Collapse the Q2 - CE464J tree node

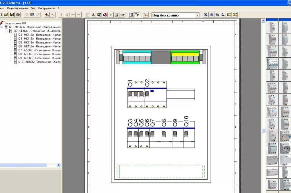click(6, 31)
